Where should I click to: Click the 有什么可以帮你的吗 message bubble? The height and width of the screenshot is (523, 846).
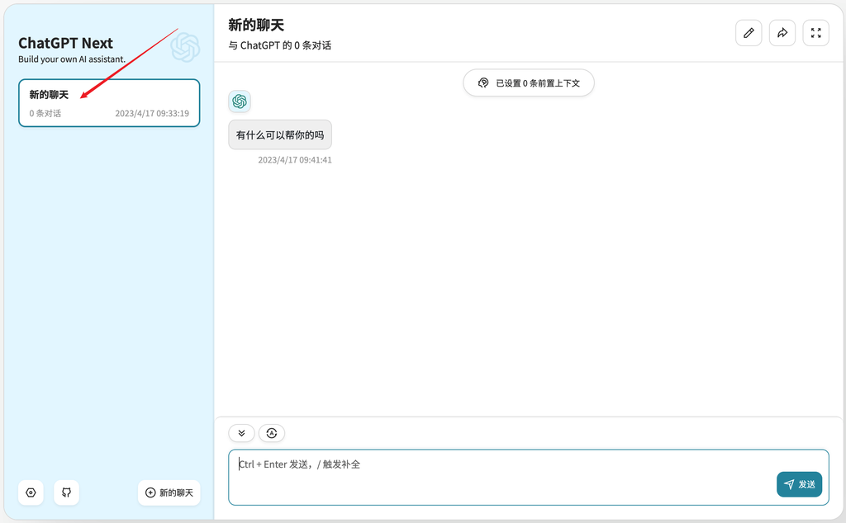point(280,134)
